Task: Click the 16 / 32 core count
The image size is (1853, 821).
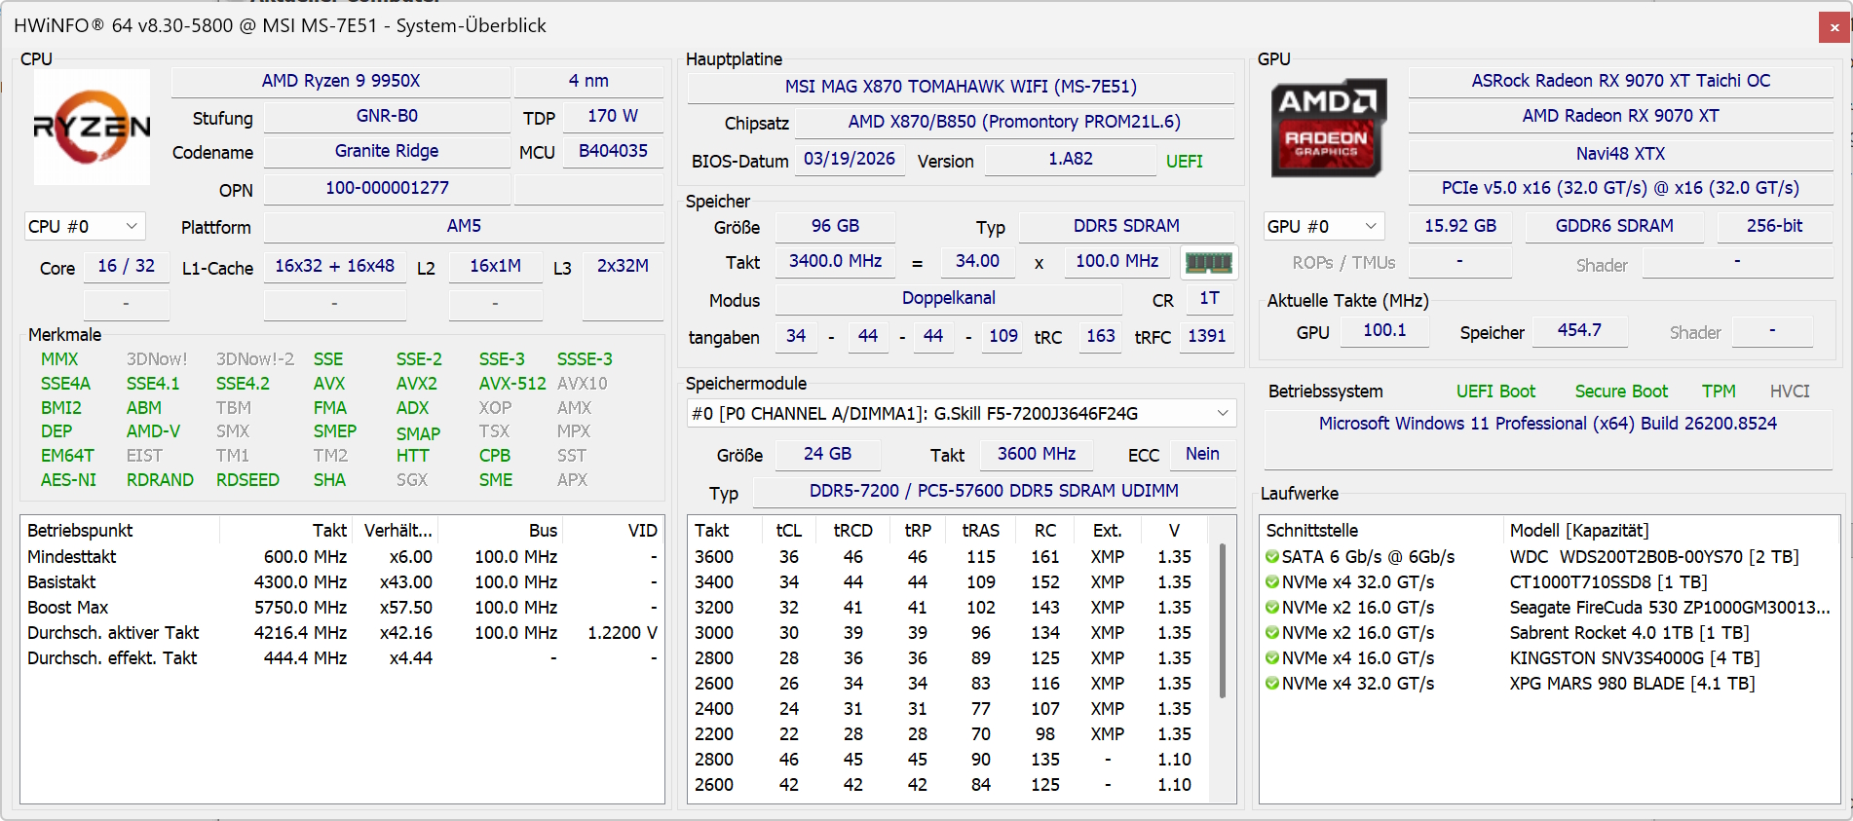Action: coord(126,266)
